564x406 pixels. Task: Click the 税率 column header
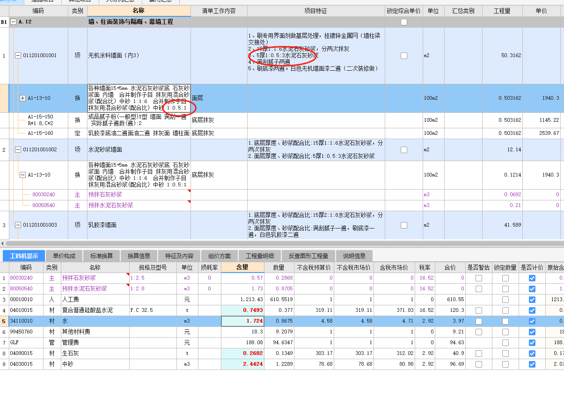tap(425, 267)
